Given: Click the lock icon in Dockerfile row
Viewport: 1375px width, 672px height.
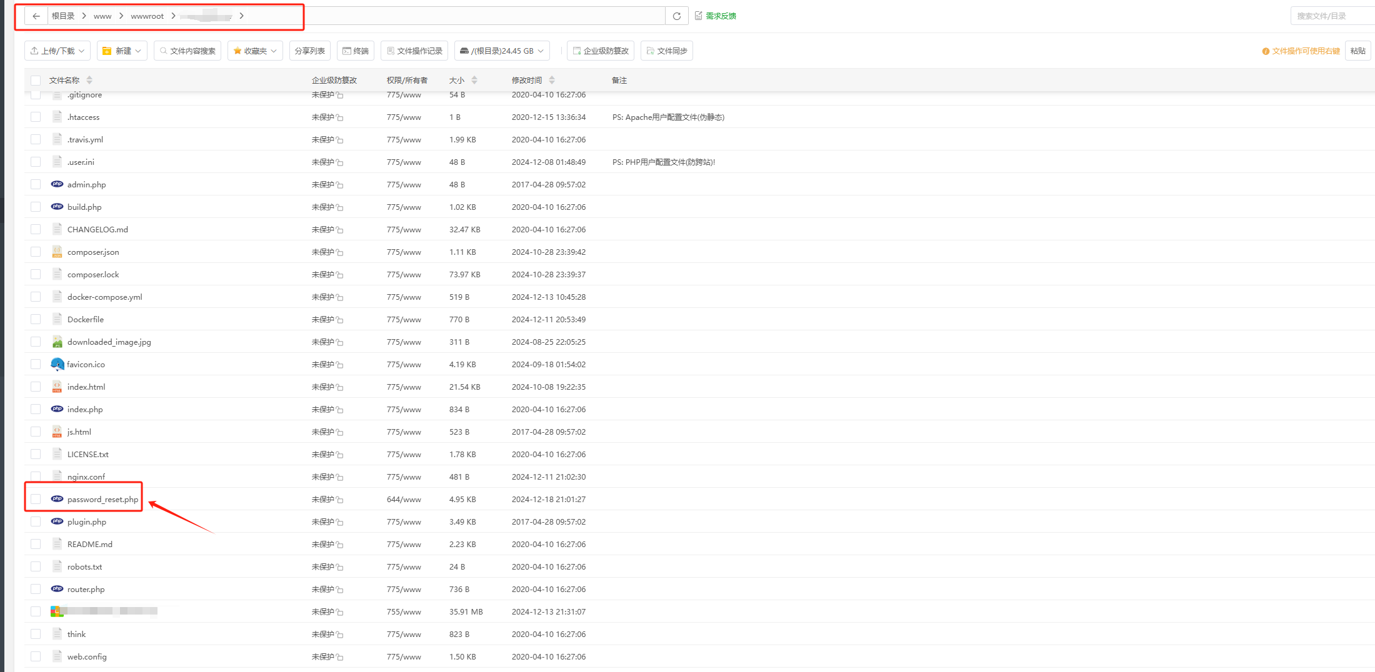Looking at the screenshot, I should pyautogui.click(x=339, y=320).
